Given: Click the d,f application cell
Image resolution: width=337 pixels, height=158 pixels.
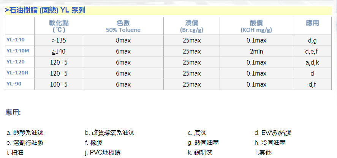Looking at the screenshot, I should [x=312, y=84].
